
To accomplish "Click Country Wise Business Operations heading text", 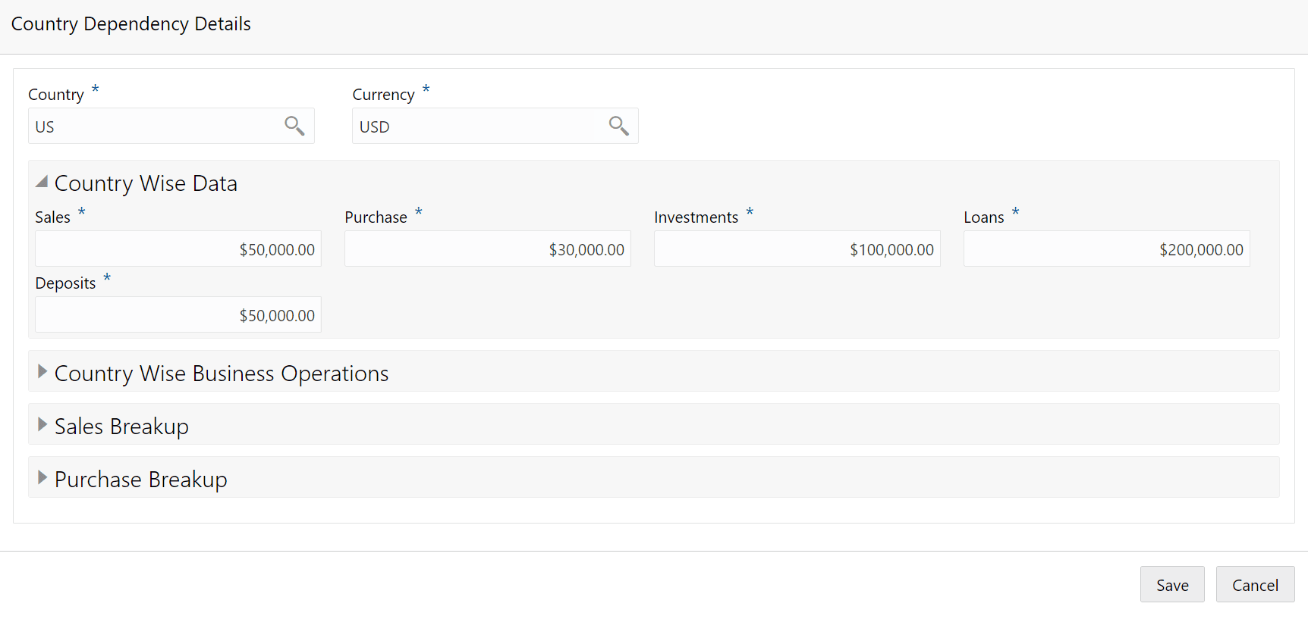I will click(x=222, y=374).
